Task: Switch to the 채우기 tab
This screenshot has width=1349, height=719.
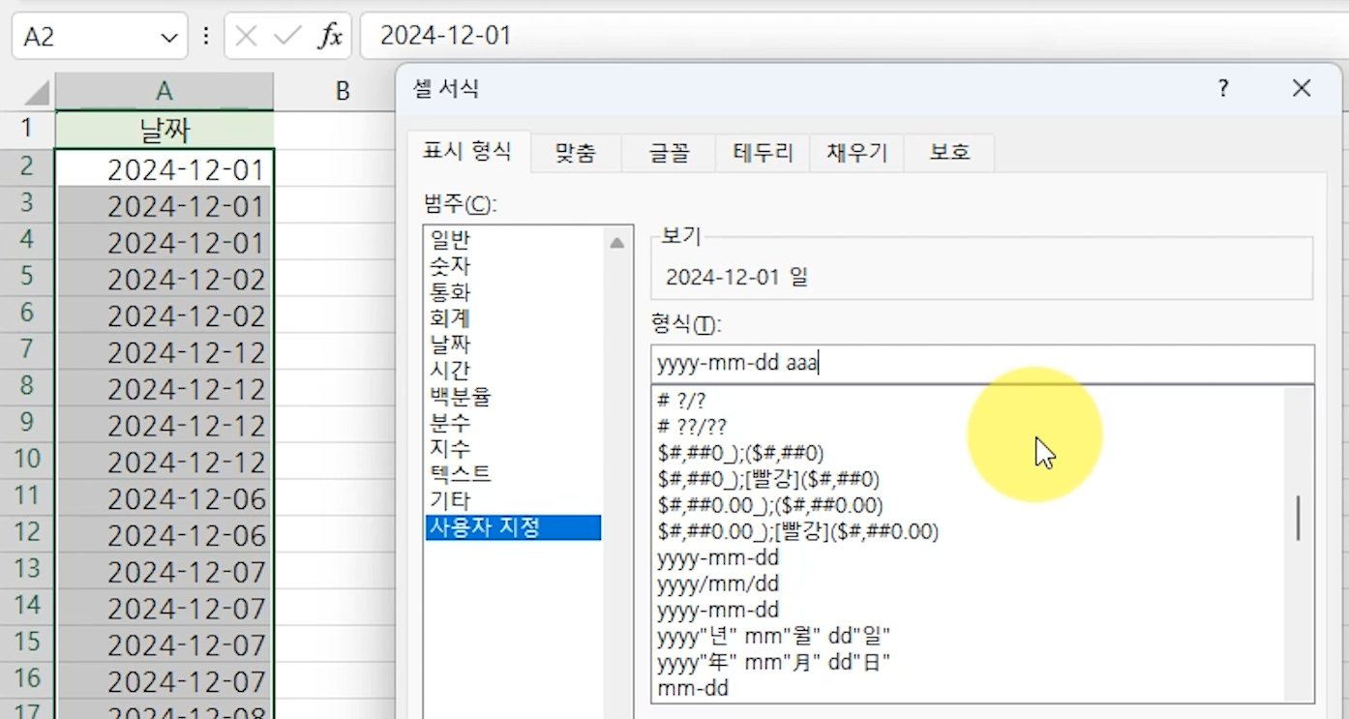Action: 856,153
